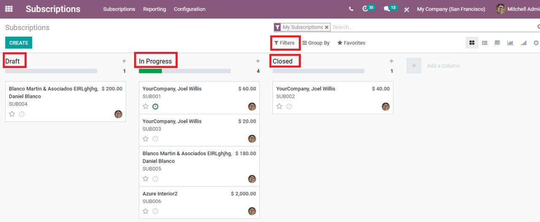Click the In Progress column title
Viewport: 540px width, 222px height.
[155, 61]
